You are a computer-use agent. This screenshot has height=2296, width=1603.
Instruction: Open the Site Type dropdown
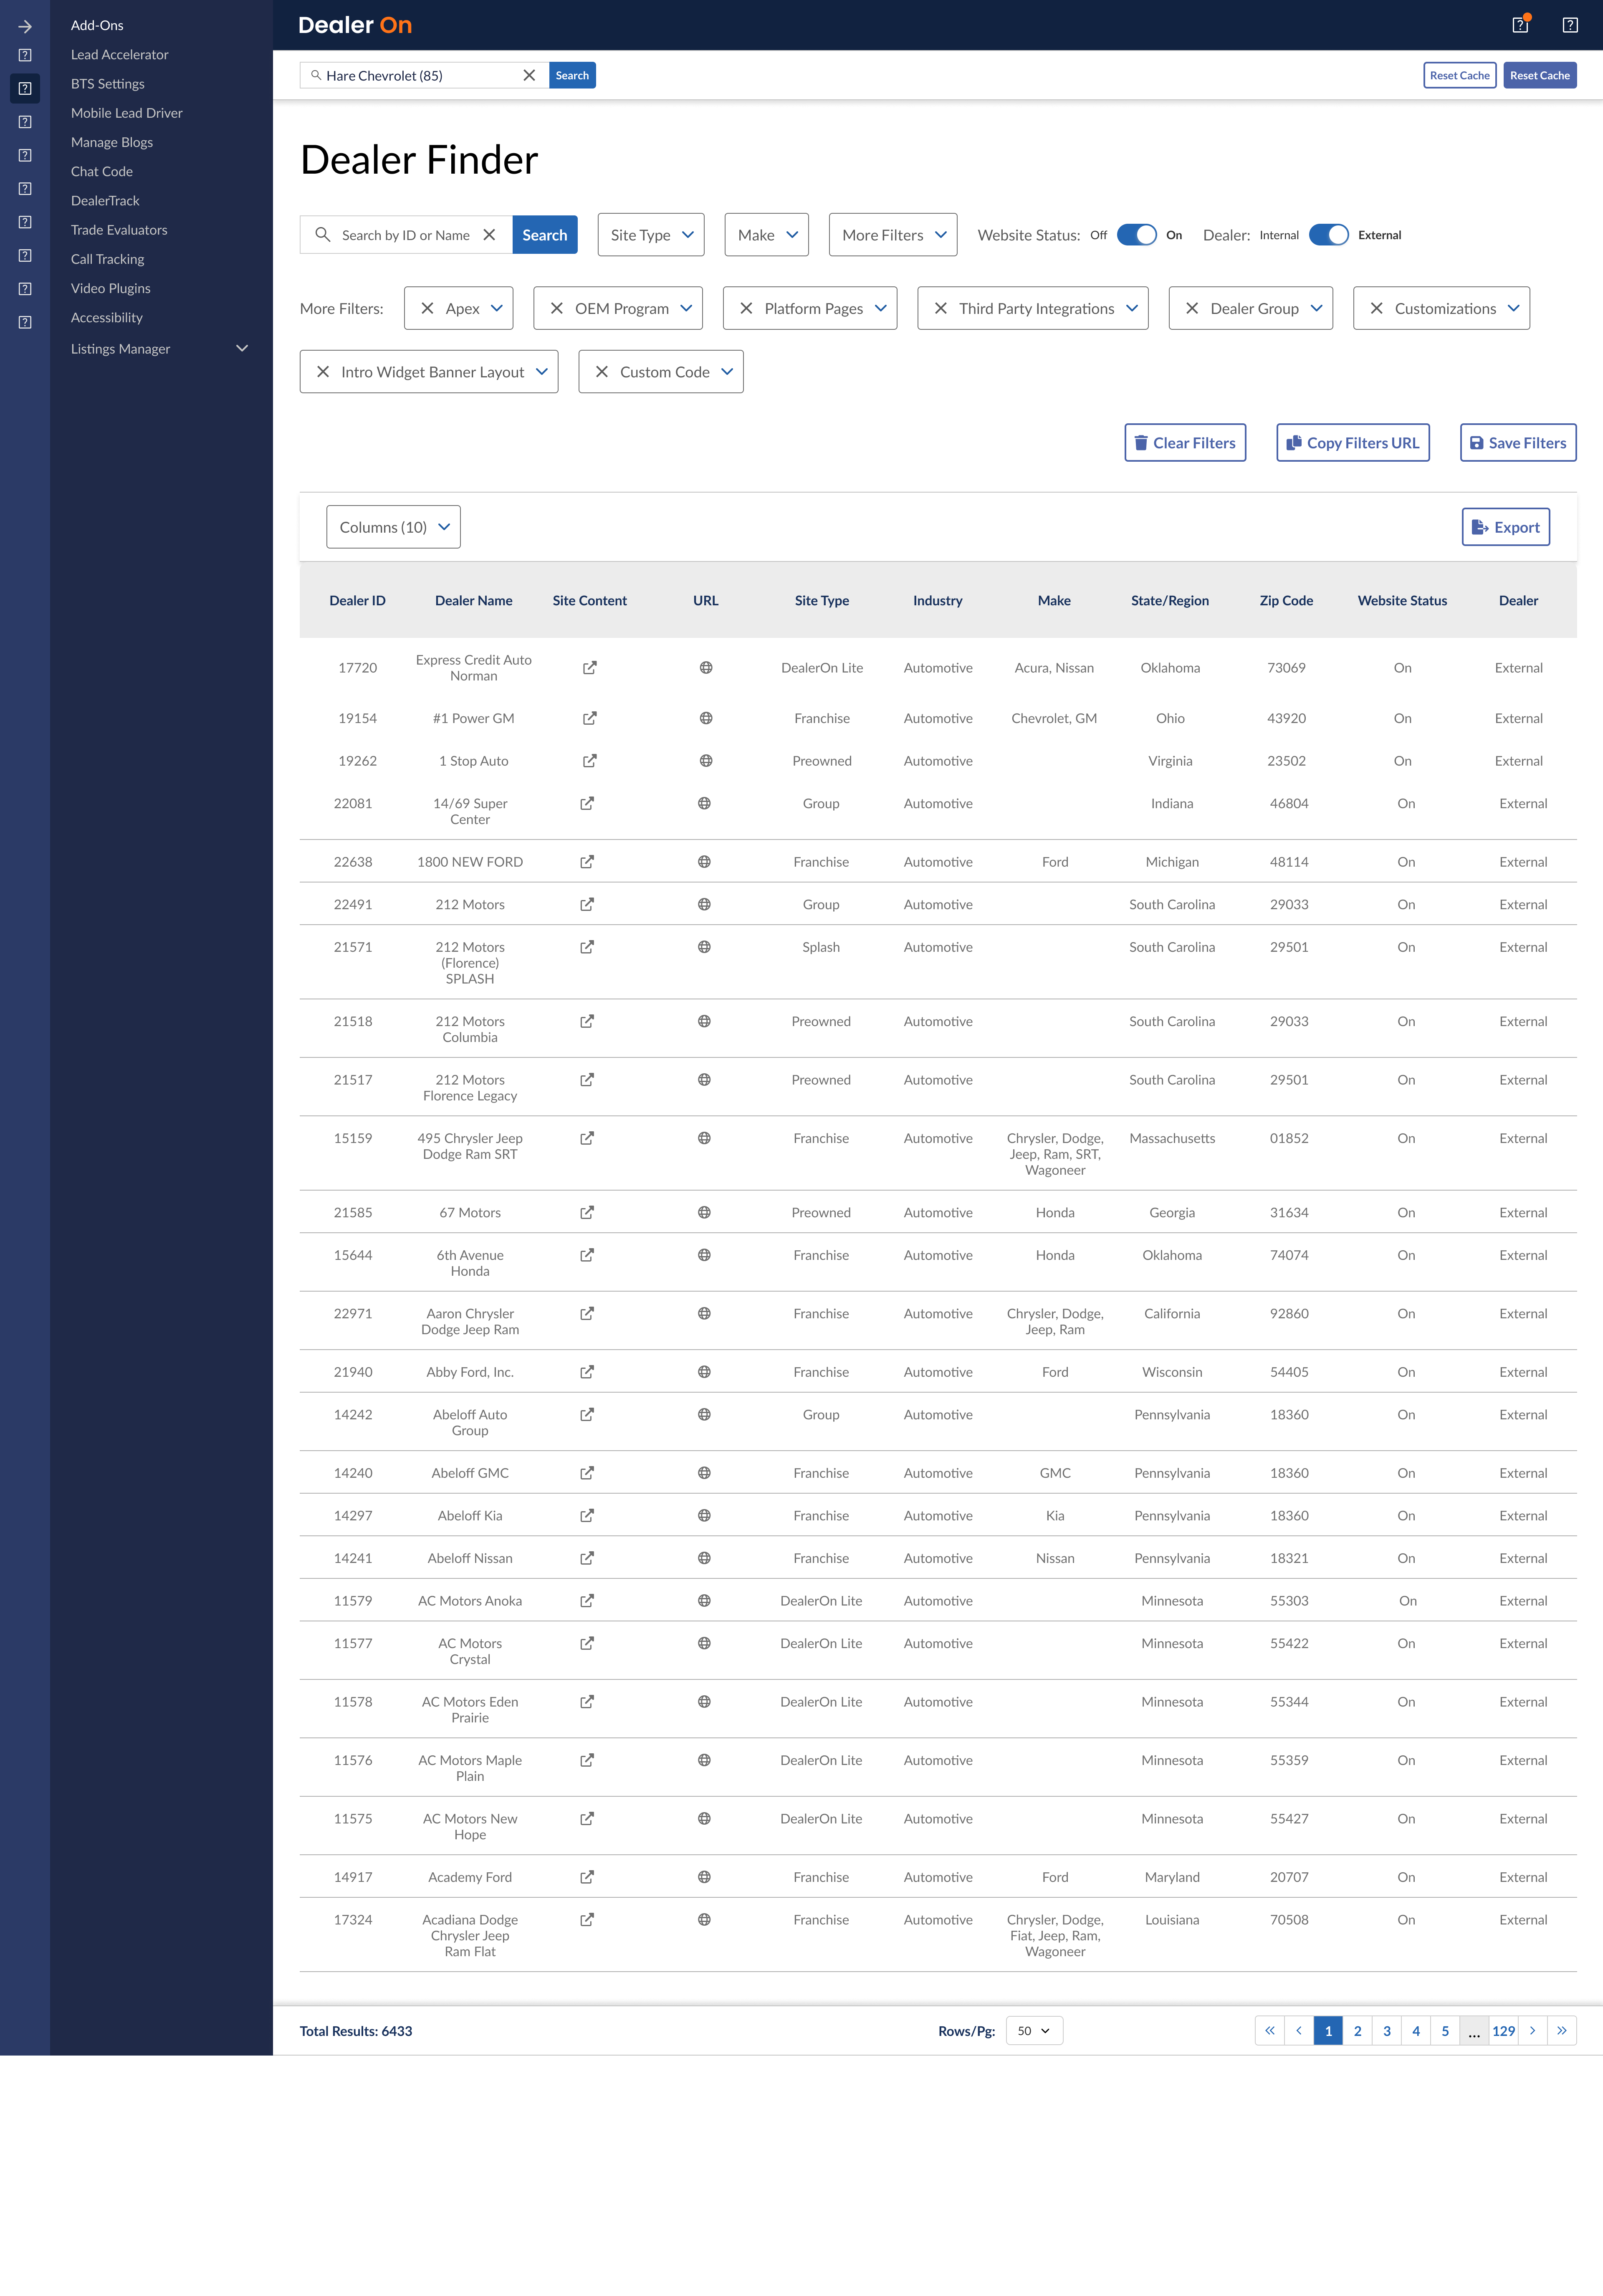click(x=651, y=235)
